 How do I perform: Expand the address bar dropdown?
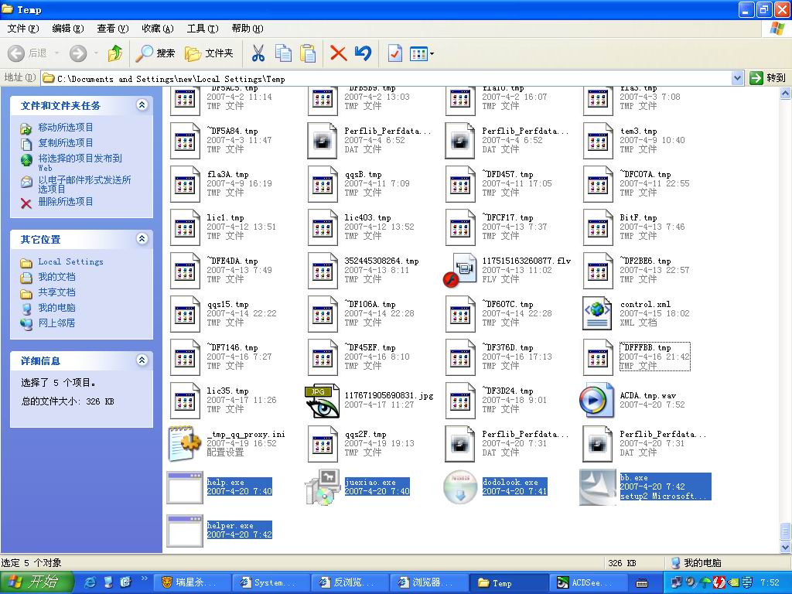[x=737, y=78]
